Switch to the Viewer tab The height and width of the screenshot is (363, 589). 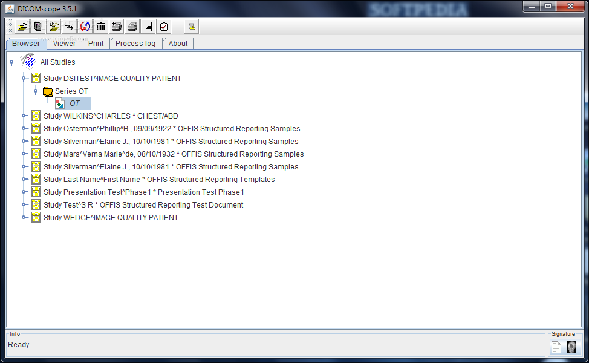click(64, 44)
